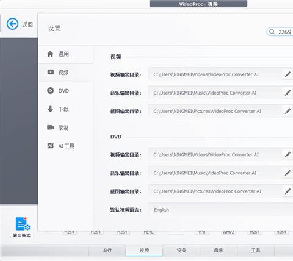The height and width of the screenshot is (261, 293).
Task: Click the DVD section heading
Action: [x=116, y=137]
